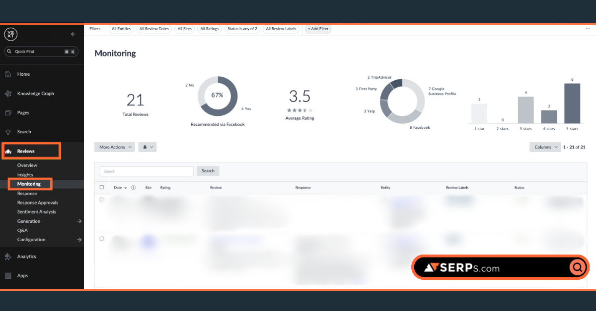Tick the select-all checkbox in table header
596x311 pixels.
tap(102, 187)
